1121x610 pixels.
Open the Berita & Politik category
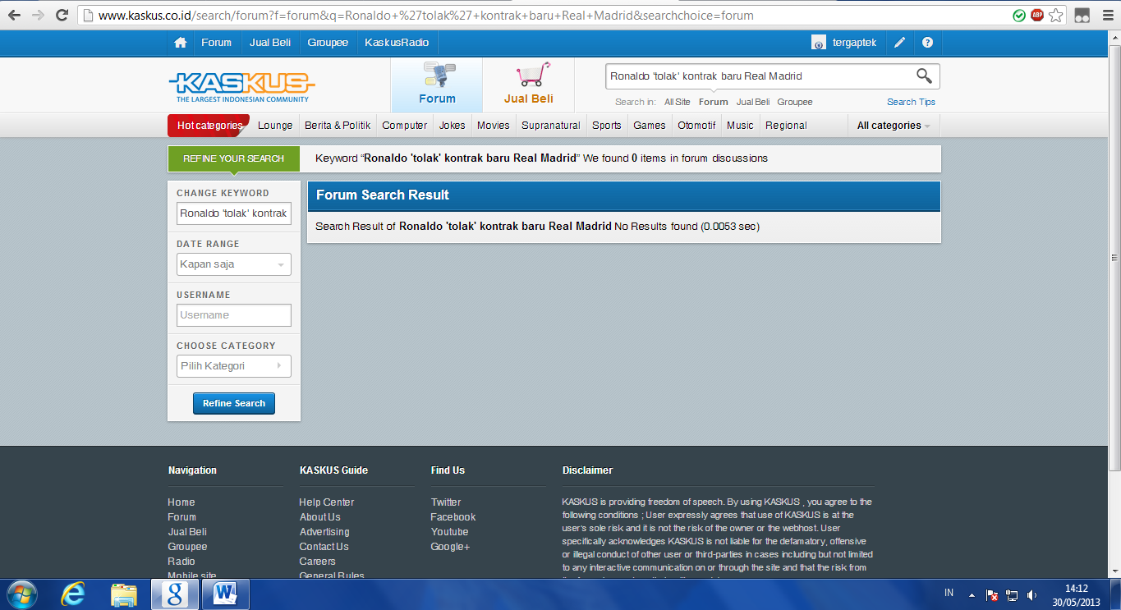coord(338,126)
